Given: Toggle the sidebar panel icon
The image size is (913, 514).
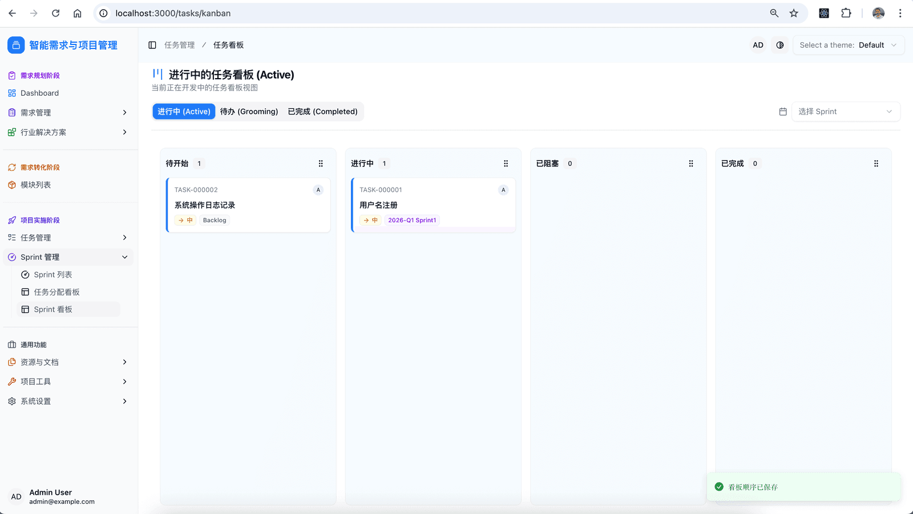Looking at the screenshot, I should [152, 45].
